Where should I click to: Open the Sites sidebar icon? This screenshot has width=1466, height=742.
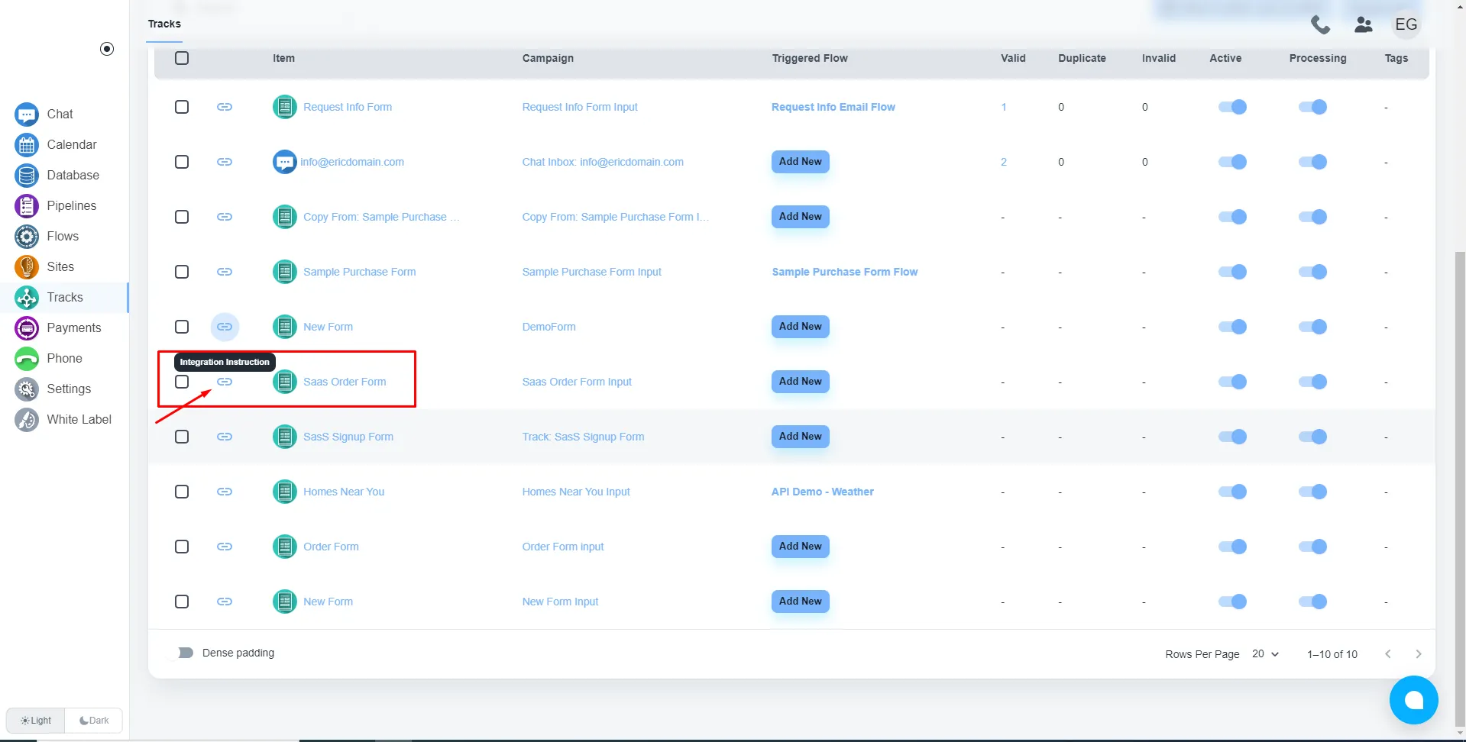pyautogui.click(x=27, y=267)
